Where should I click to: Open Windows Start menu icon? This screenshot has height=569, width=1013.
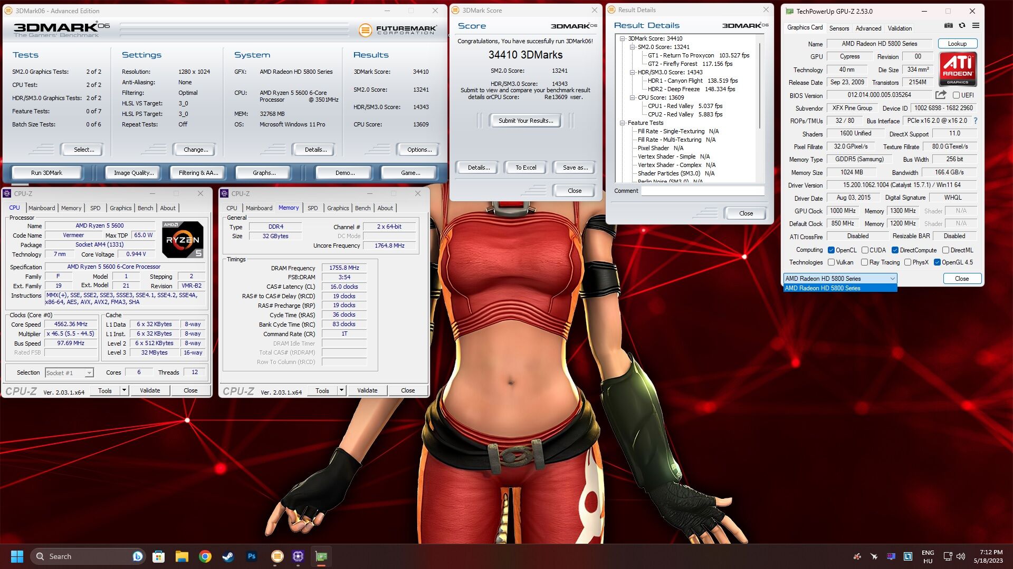coord(17,556)
